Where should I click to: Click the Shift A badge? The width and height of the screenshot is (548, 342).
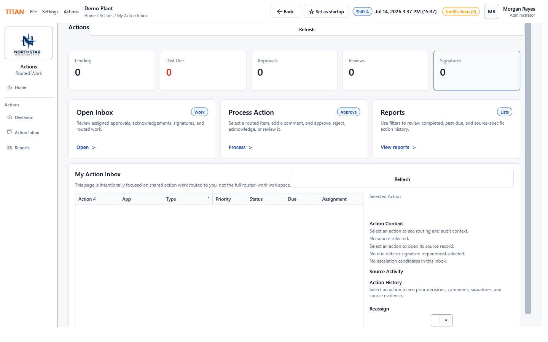tap(362, 12)
